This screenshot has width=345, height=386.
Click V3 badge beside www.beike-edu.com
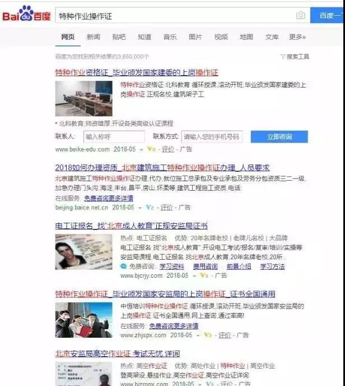[x=151, y=149]
